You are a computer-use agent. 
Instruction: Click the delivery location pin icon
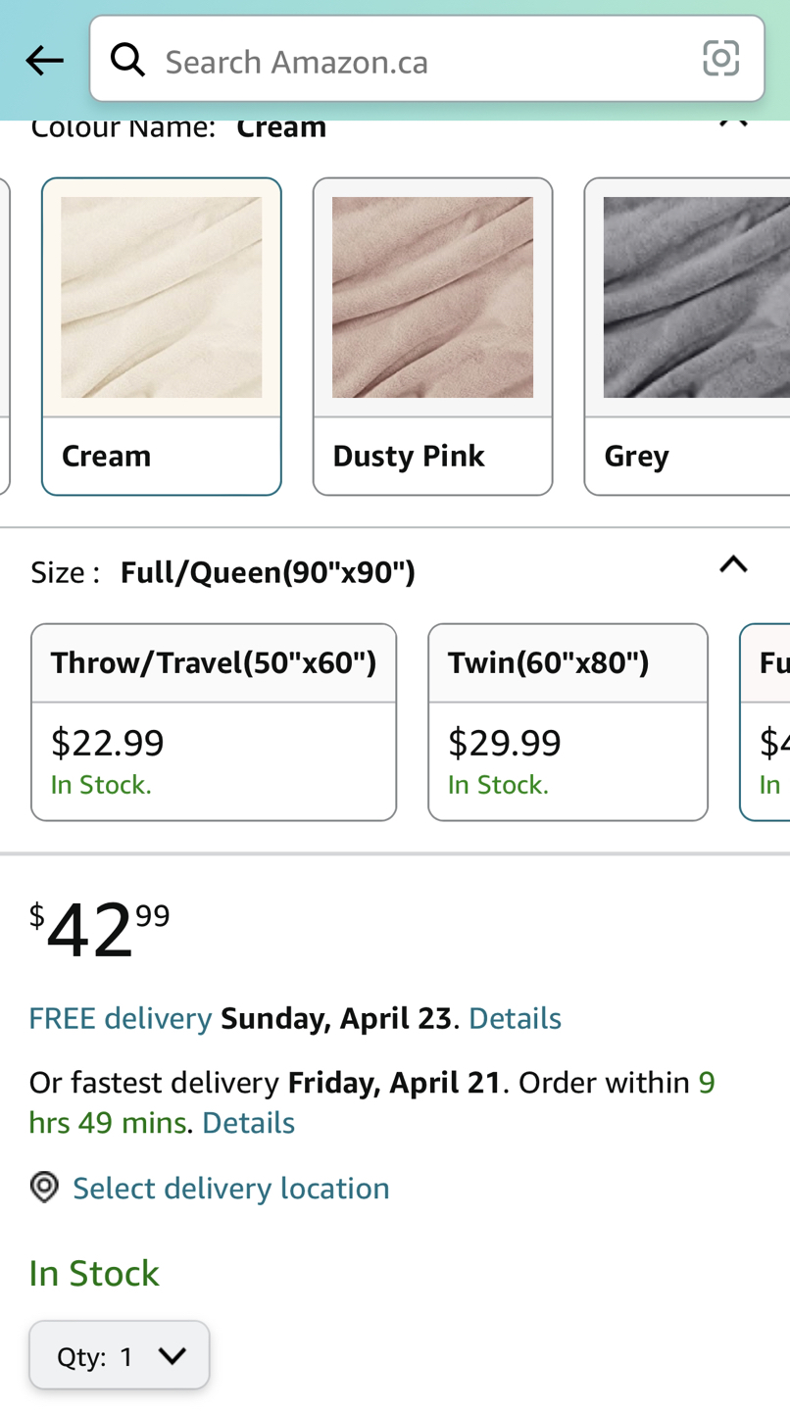pos(43,1186)
